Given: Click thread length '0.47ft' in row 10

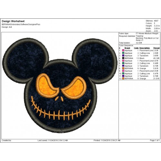Looking at the screenshot, I should click(x=156, y=73).
